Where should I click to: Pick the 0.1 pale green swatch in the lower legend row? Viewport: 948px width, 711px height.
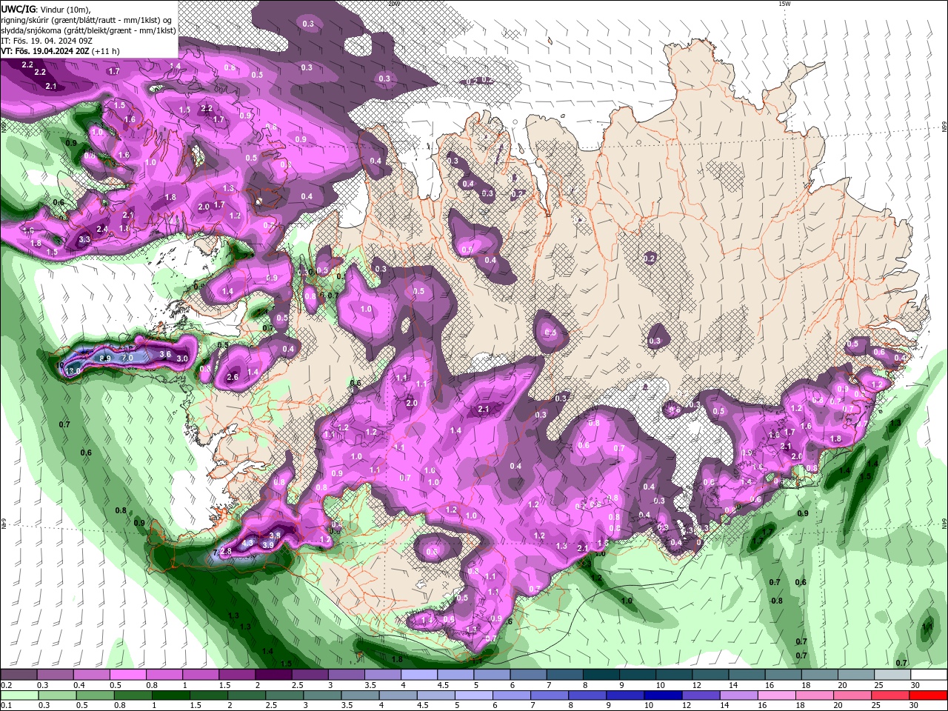point(19,695)
